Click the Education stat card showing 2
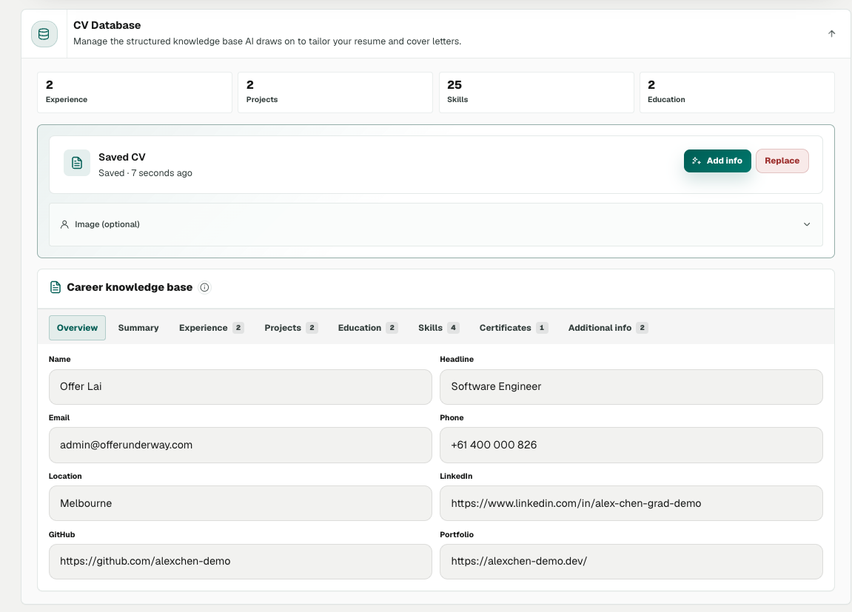The image size is (852, 612). pos(737,93)
